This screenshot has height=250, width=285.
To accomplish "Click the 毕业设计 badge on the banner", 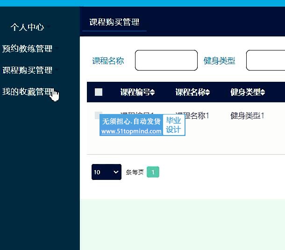I will (x=174, y=125).
